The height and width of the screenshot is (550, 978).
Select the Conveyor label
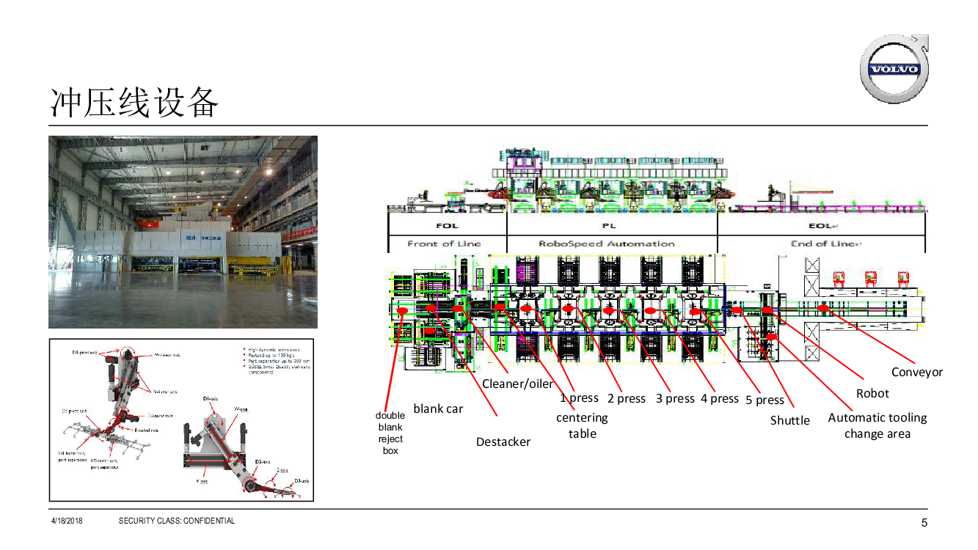coord(917,373)
